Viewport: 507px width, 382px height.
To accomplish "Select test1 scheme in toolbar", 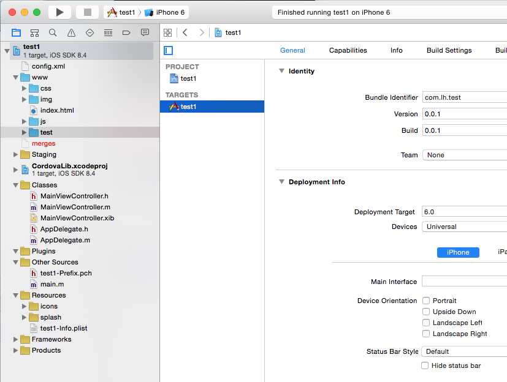I will click(x=121, y=12).
